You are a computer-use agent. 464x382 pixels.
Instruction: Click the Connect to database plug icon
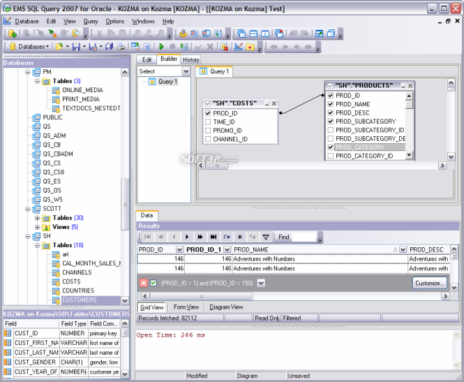point(52,34)
